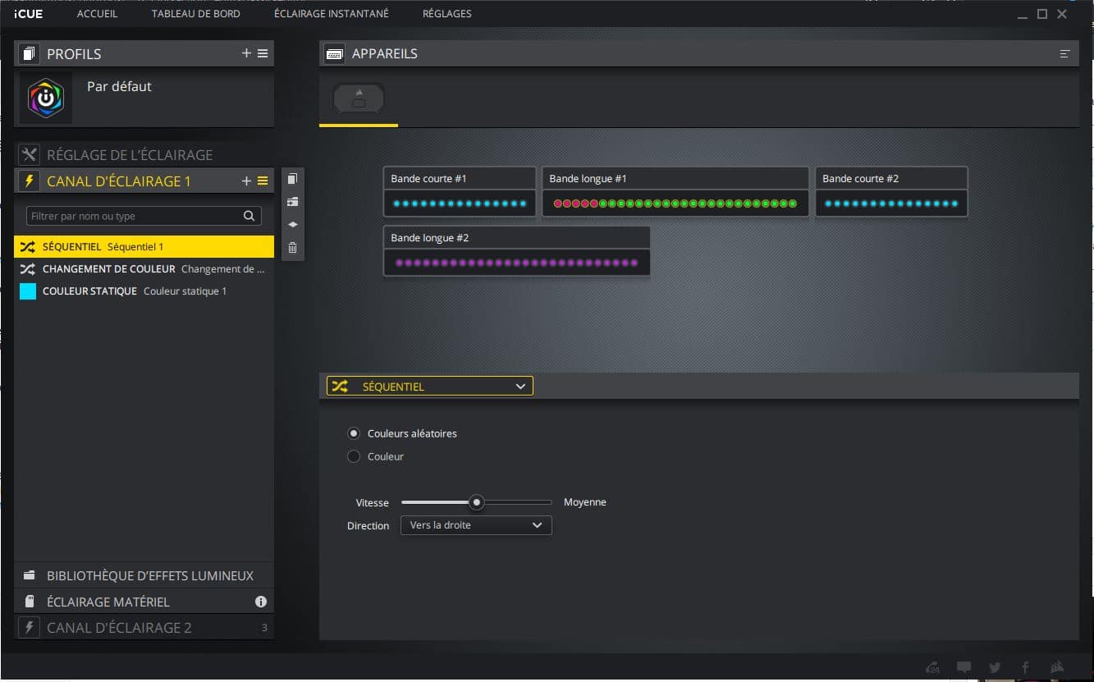Click plus icon to add a profile
The image size is (1094, 682).
pos(246,53)
